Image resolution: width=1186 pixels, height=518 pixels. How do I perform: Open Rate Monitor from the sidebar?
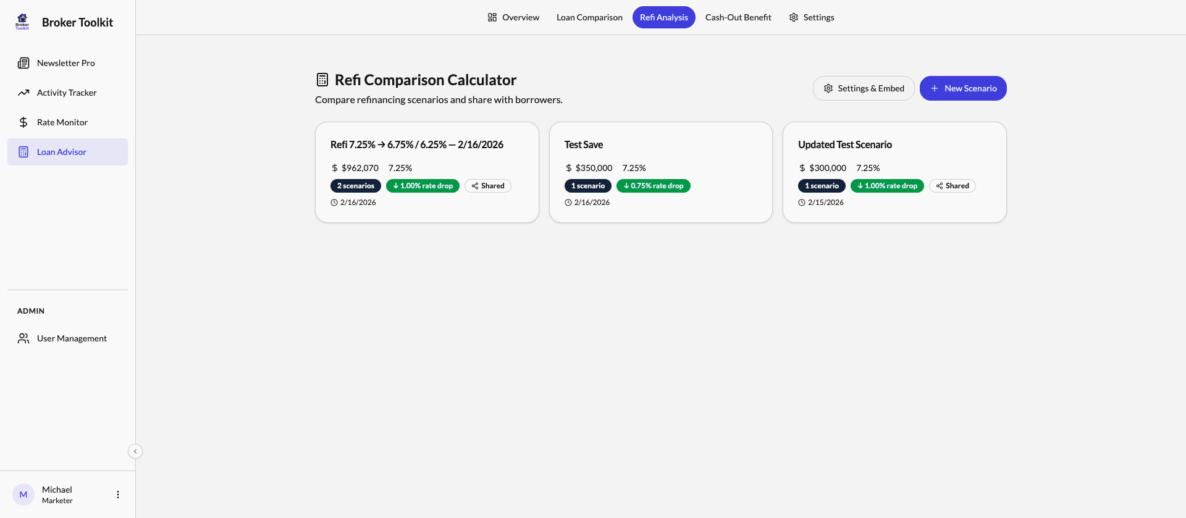click(x=67, y=122)
